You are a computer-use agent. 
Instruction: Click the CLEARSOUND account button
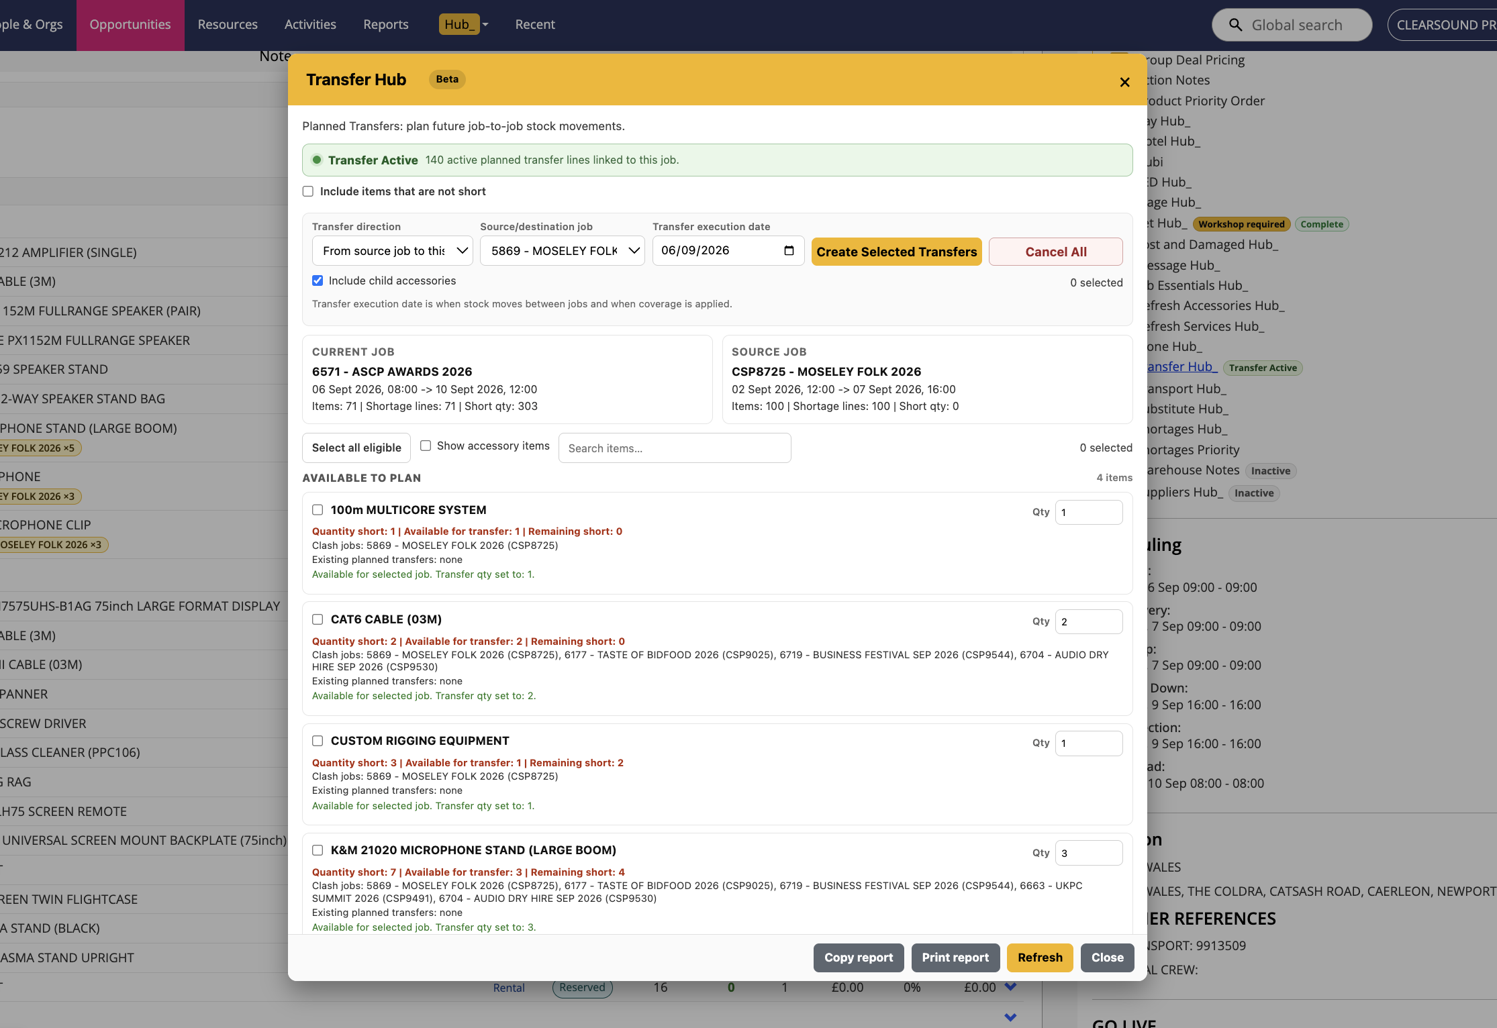(1443, 25)
